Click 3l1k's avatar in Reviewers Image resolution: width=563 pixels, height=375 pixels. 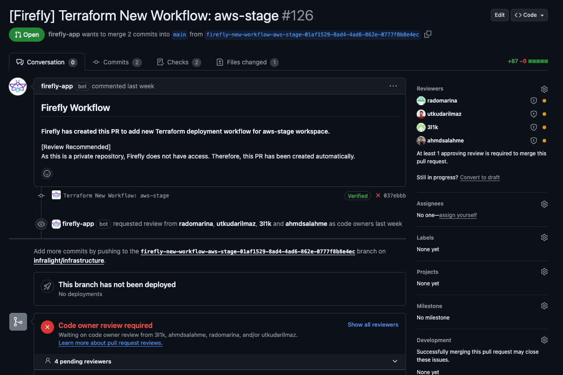[x=421, y=127]
